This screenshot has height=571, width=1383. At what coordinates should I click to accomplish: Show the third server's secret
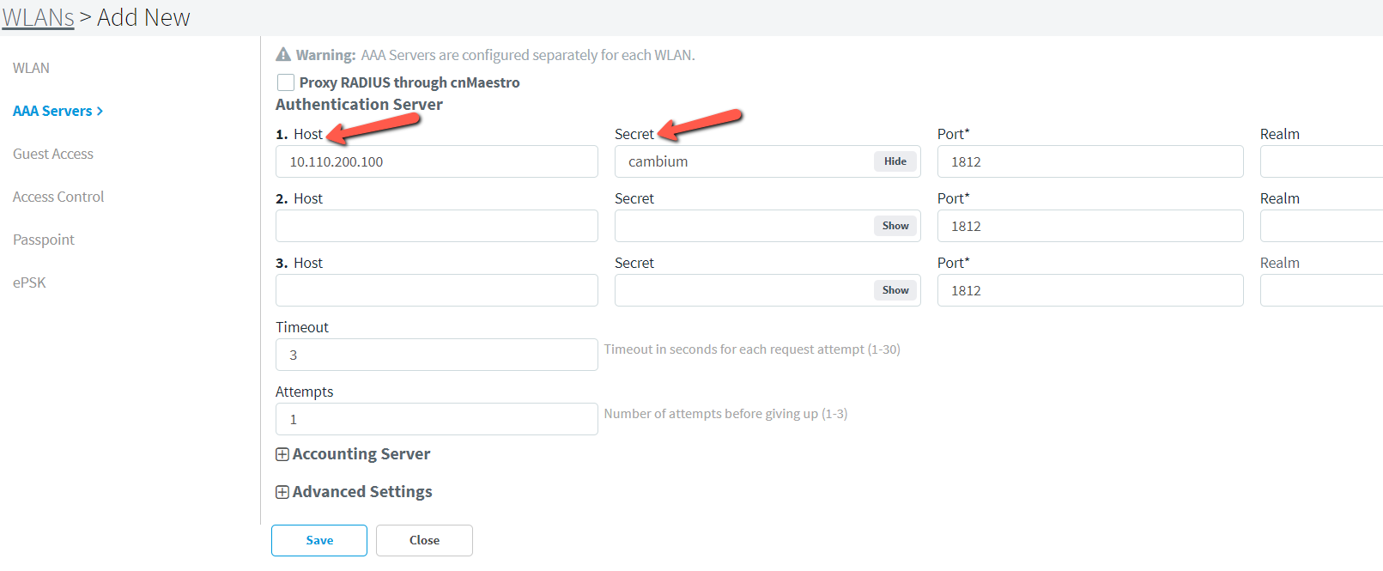click(x=895, y=289)
